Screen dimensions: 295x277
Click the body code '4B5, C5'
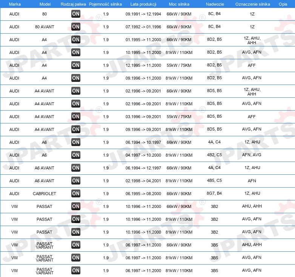tap(214, 180)
